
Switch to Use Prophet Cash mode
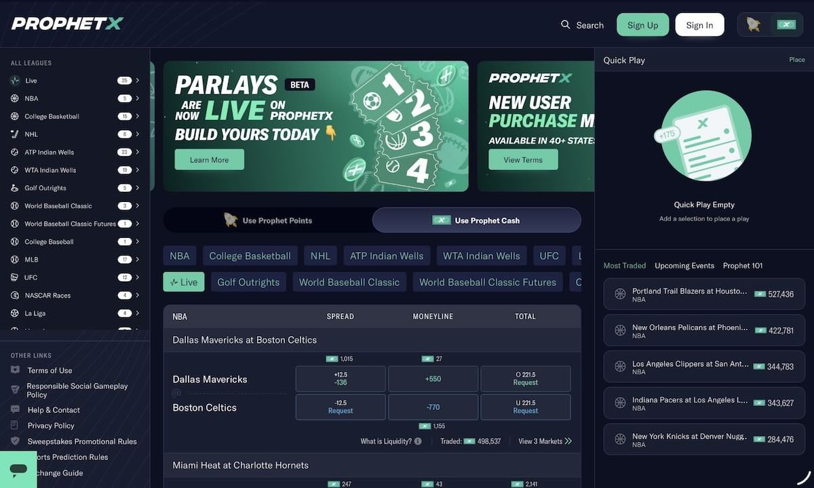tap(477, 220)
